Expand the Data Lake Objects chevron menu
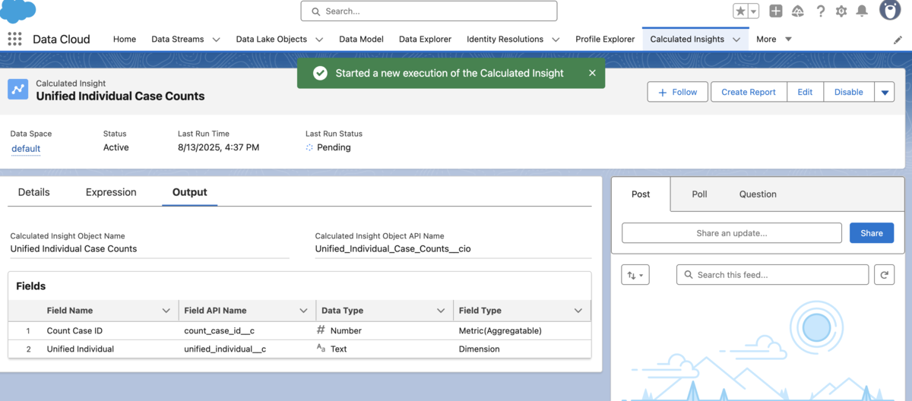 point(319,39)
